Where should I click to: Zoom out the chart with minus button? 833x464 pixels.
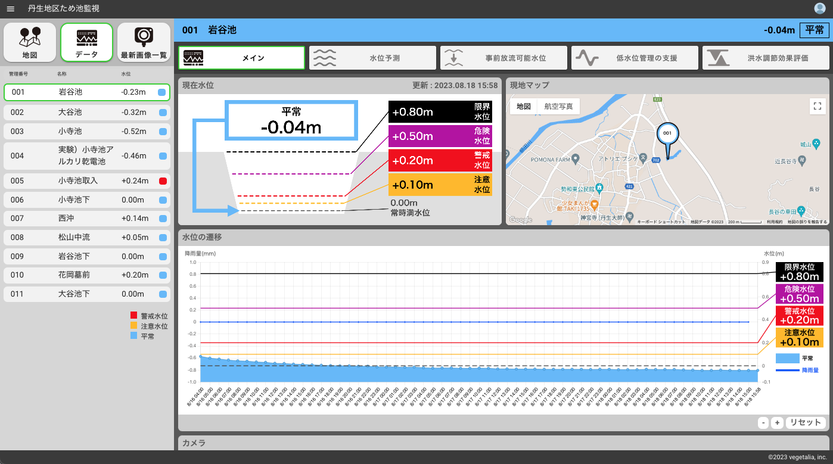(x=763, y=422)
